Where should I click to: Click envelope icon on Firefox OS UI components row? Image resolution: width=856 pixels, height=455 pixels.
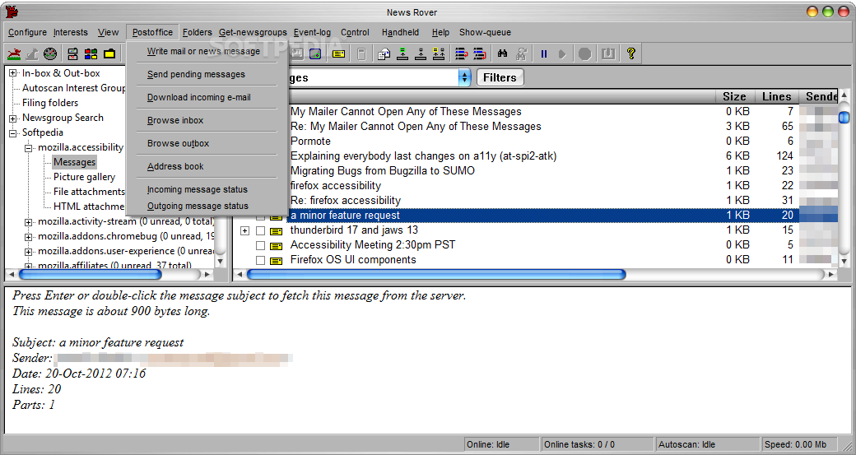pos(277,261)
